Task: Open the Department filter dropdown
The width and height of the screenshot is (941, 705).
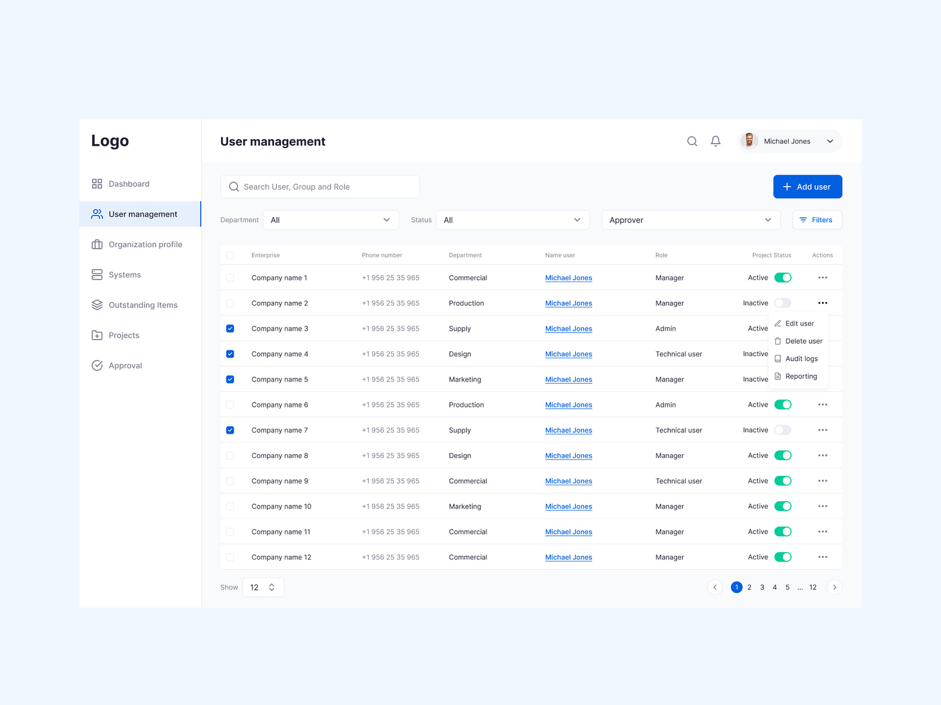Action: (331, 220)
